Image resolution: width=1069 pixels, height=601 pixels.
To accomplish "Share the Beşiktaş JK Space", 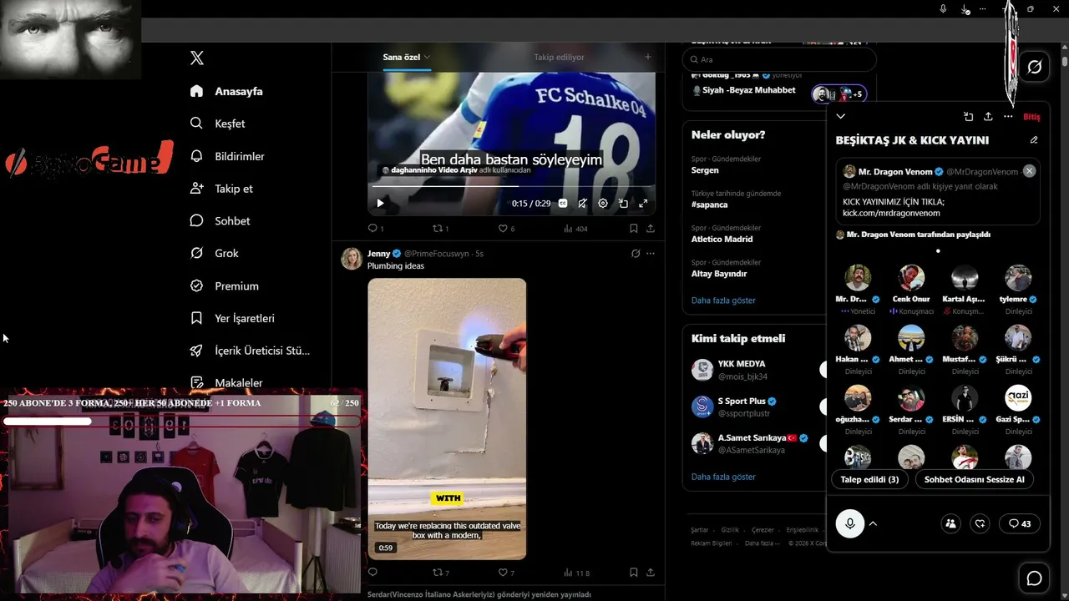I will (x=988, y=117).
